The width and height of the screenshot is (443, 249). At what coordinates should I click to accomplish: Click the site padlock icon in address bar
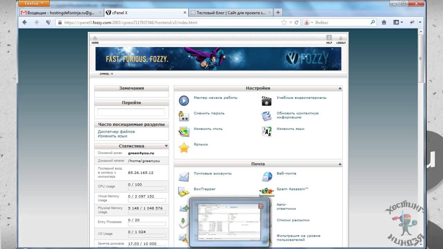60,22
